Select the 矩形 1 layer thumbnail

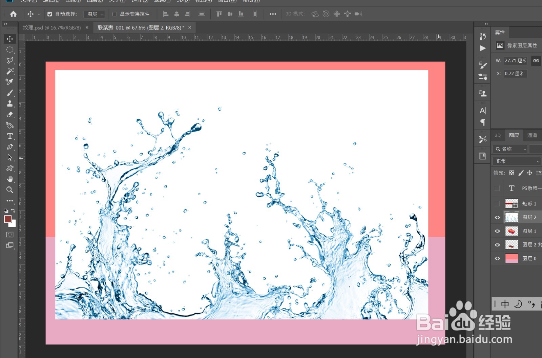[x=512, y=204]
